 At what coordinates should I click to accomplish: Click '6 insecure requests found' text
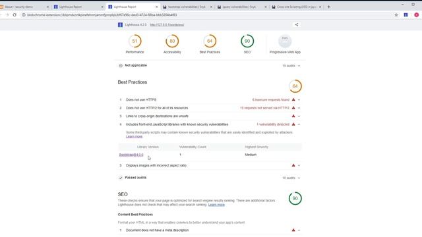[x=270, y=99]
